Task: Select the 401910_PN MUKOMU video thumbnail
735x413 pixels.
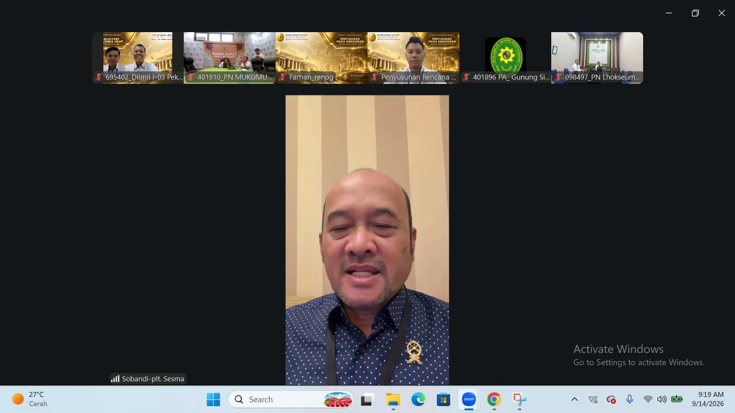Action: [x=230, y=58]
